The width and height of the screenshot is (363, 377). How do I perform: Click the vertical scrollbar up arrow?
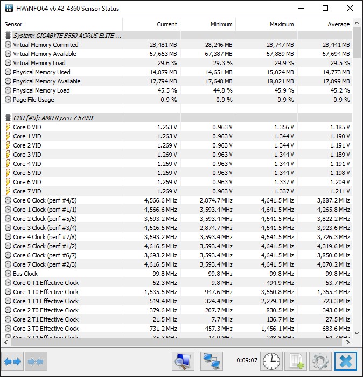pyautogui.click(x=357, y=23)
